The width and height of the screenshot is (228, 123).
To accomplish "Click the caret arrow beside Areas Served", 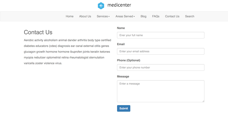I will click(134, 17).
